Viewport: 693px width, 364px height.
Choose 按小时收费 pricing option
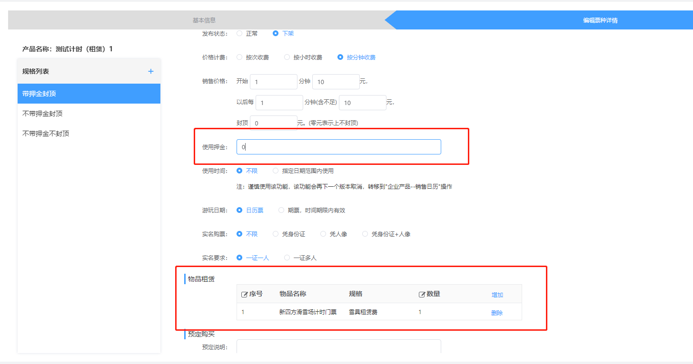click(x=287, y=57)
